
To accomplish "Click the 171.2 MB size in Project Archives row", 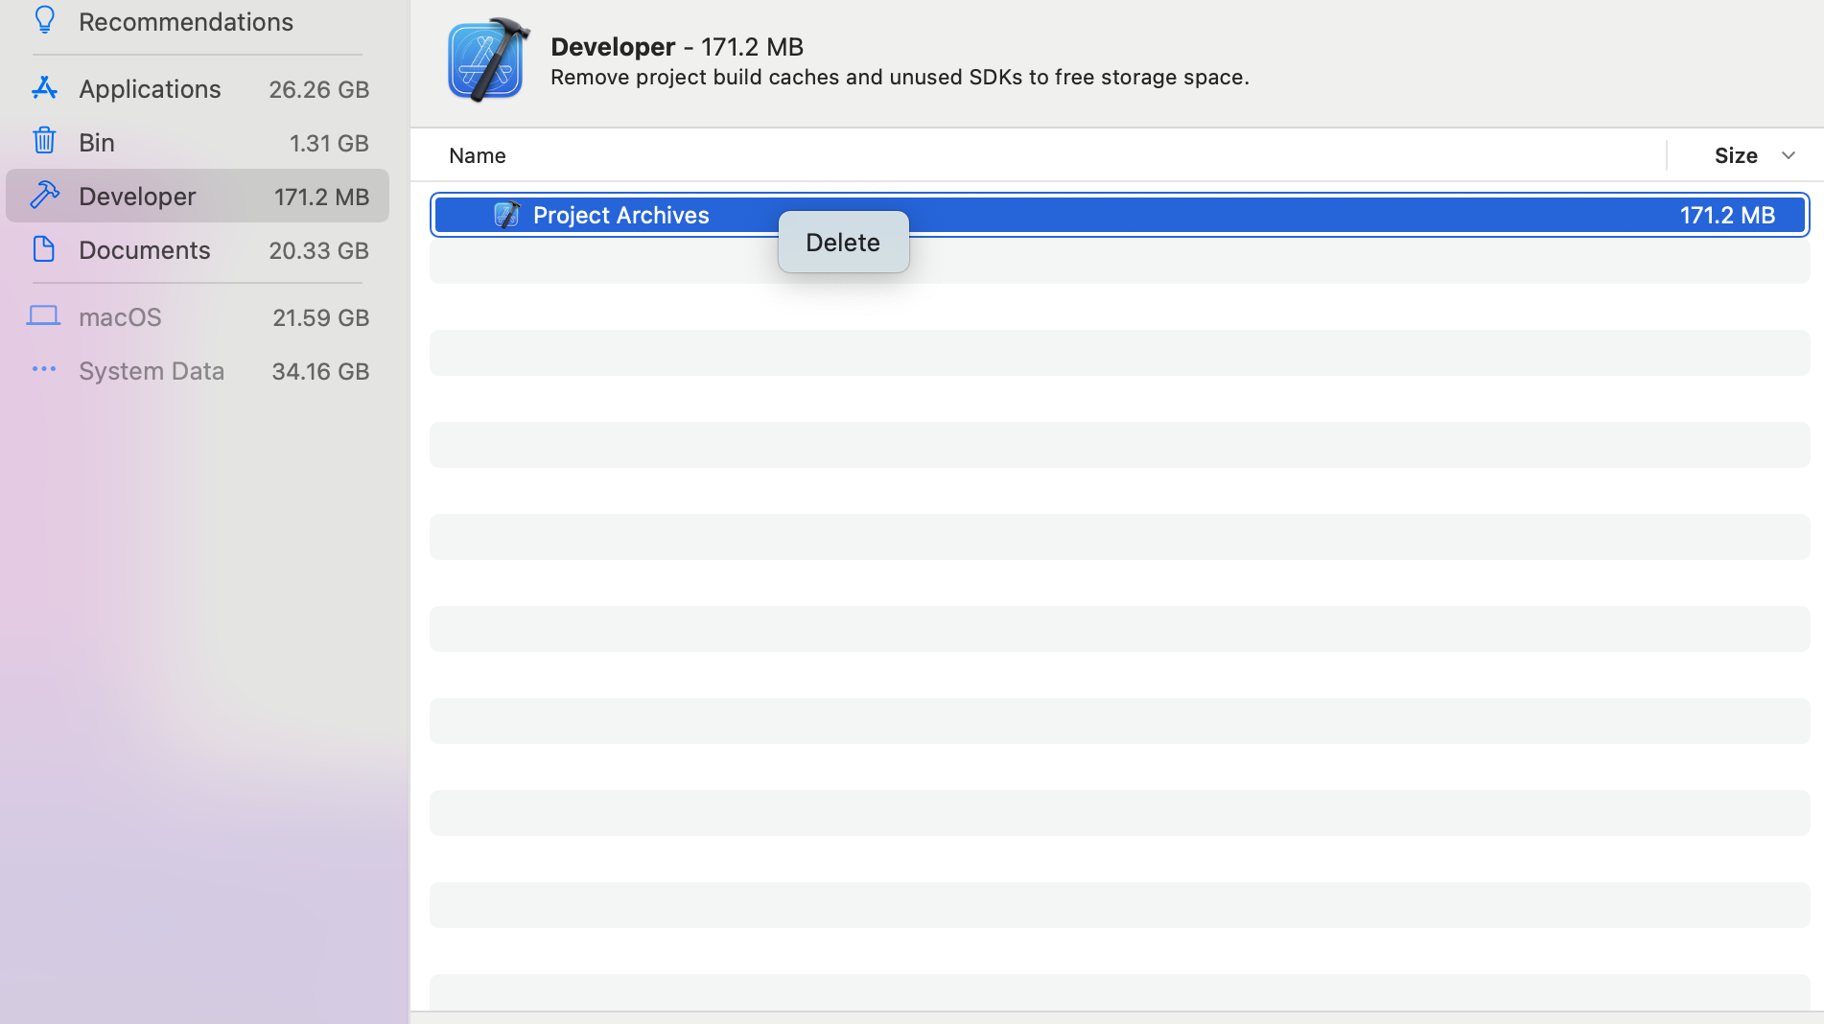I will pos(1727,215).
